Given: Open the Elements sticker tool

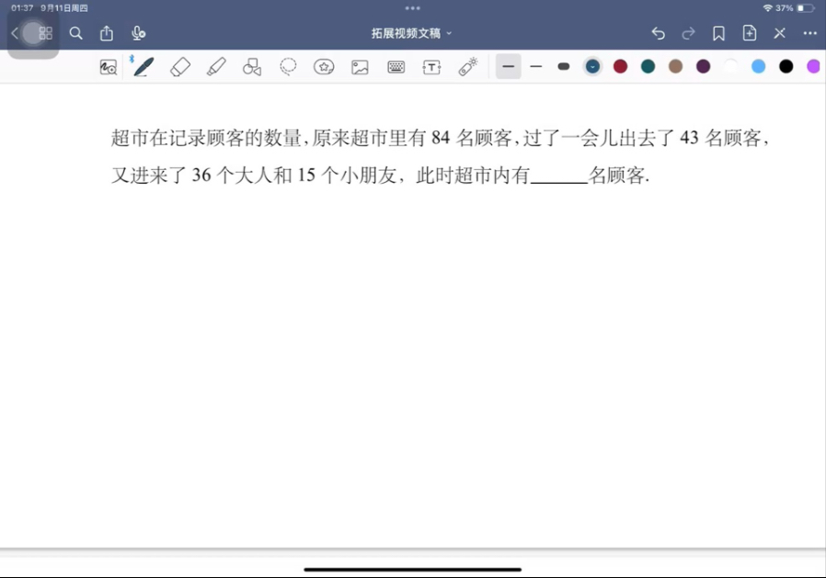Looking at the screenshot, I should tap(324, 67).
